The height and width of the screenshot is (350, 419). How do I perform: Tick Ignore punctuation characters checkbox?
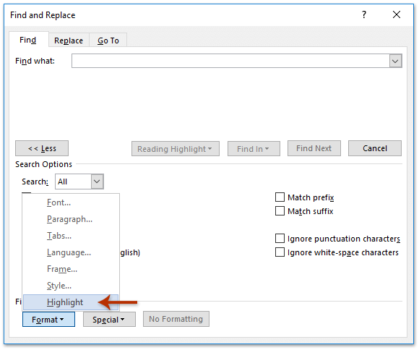point(280,238)
